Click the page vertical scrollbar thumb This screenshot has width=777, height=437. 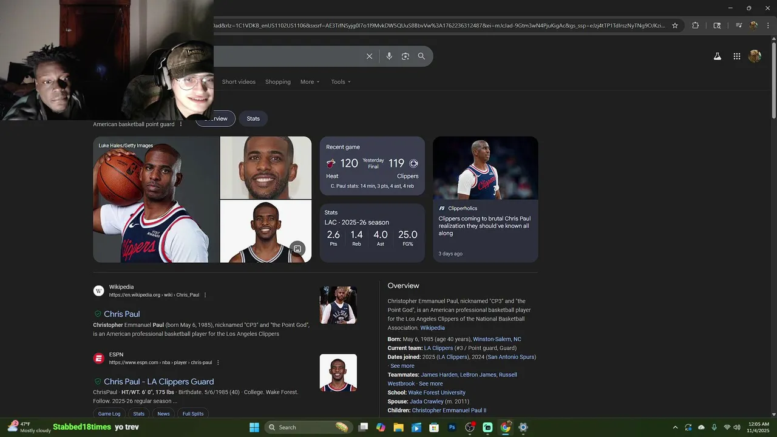coord(774,82)
